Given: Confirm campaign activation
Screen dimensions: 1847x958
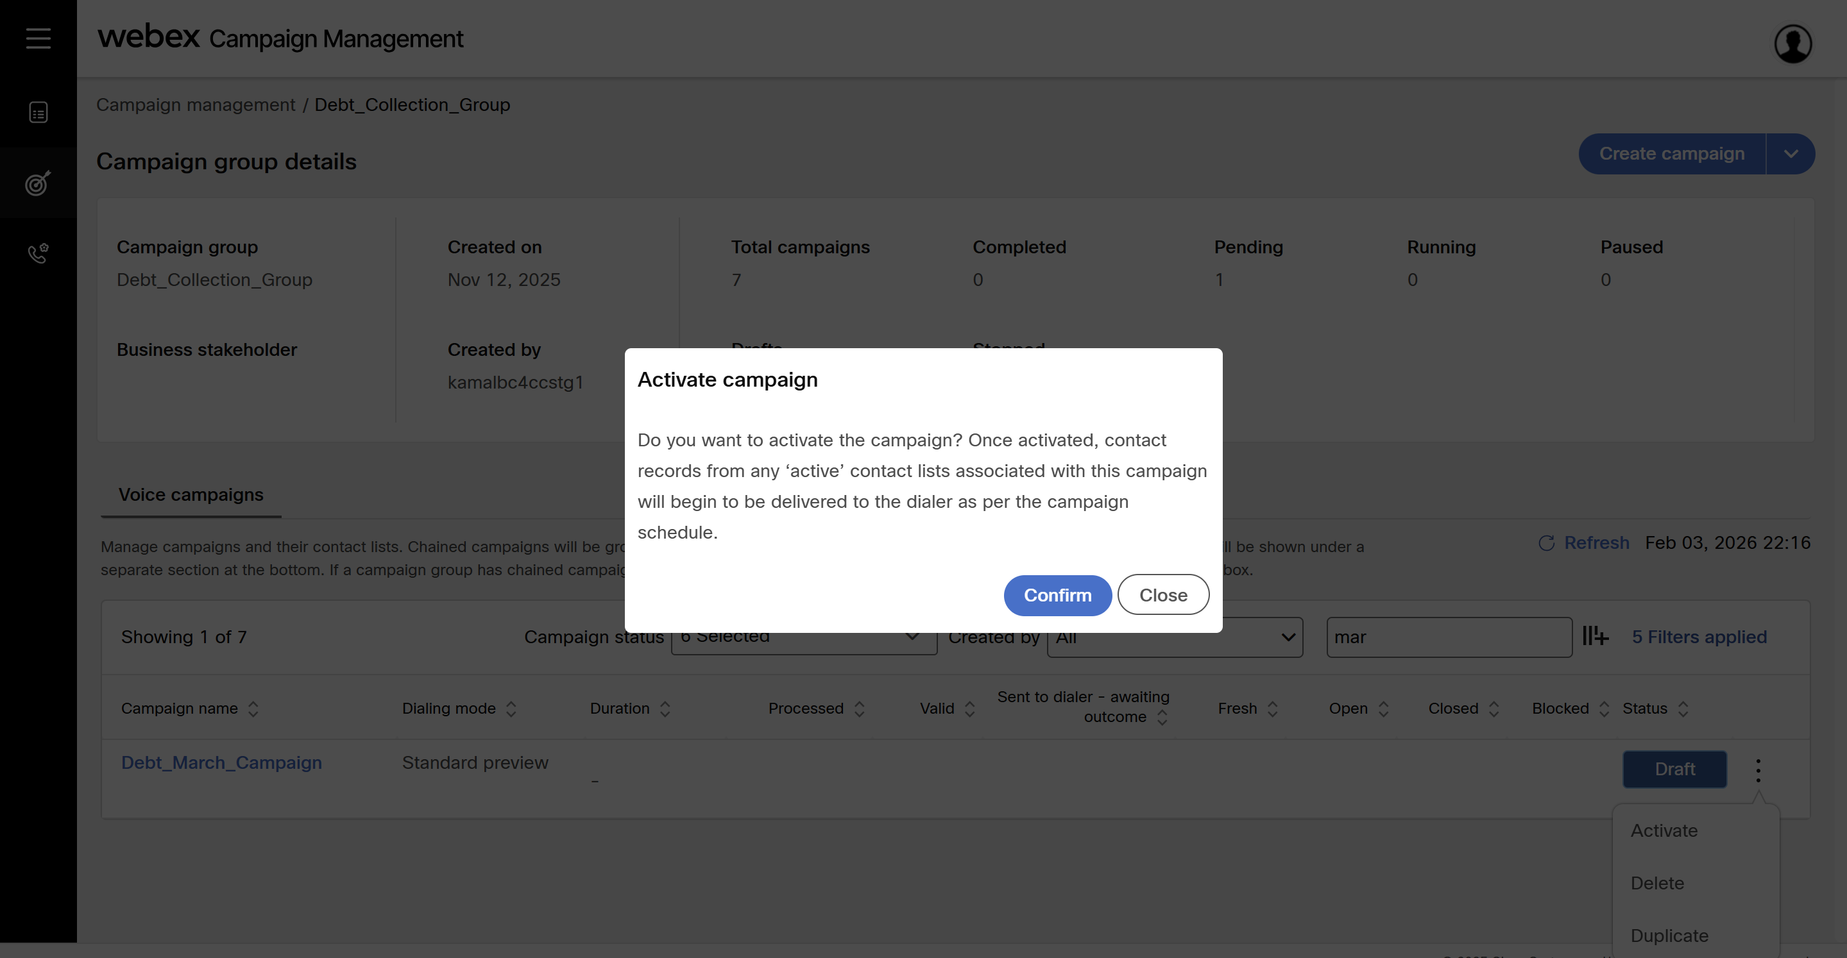Looking at the screenshot, I should pos(1057,594).
